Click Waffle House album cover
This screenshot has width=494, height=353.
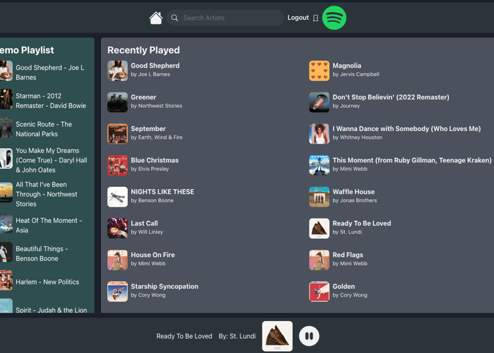(x=319, y=197)
